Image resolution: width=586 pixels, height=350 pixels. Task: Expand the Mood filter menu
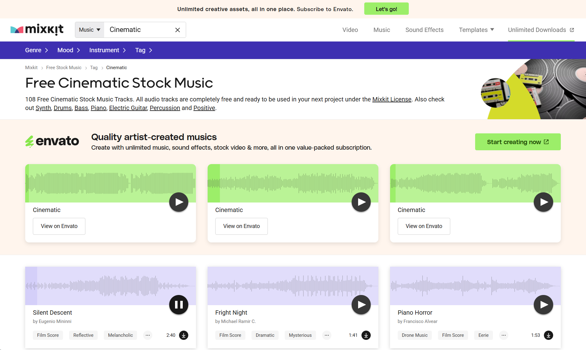(69, 50)
